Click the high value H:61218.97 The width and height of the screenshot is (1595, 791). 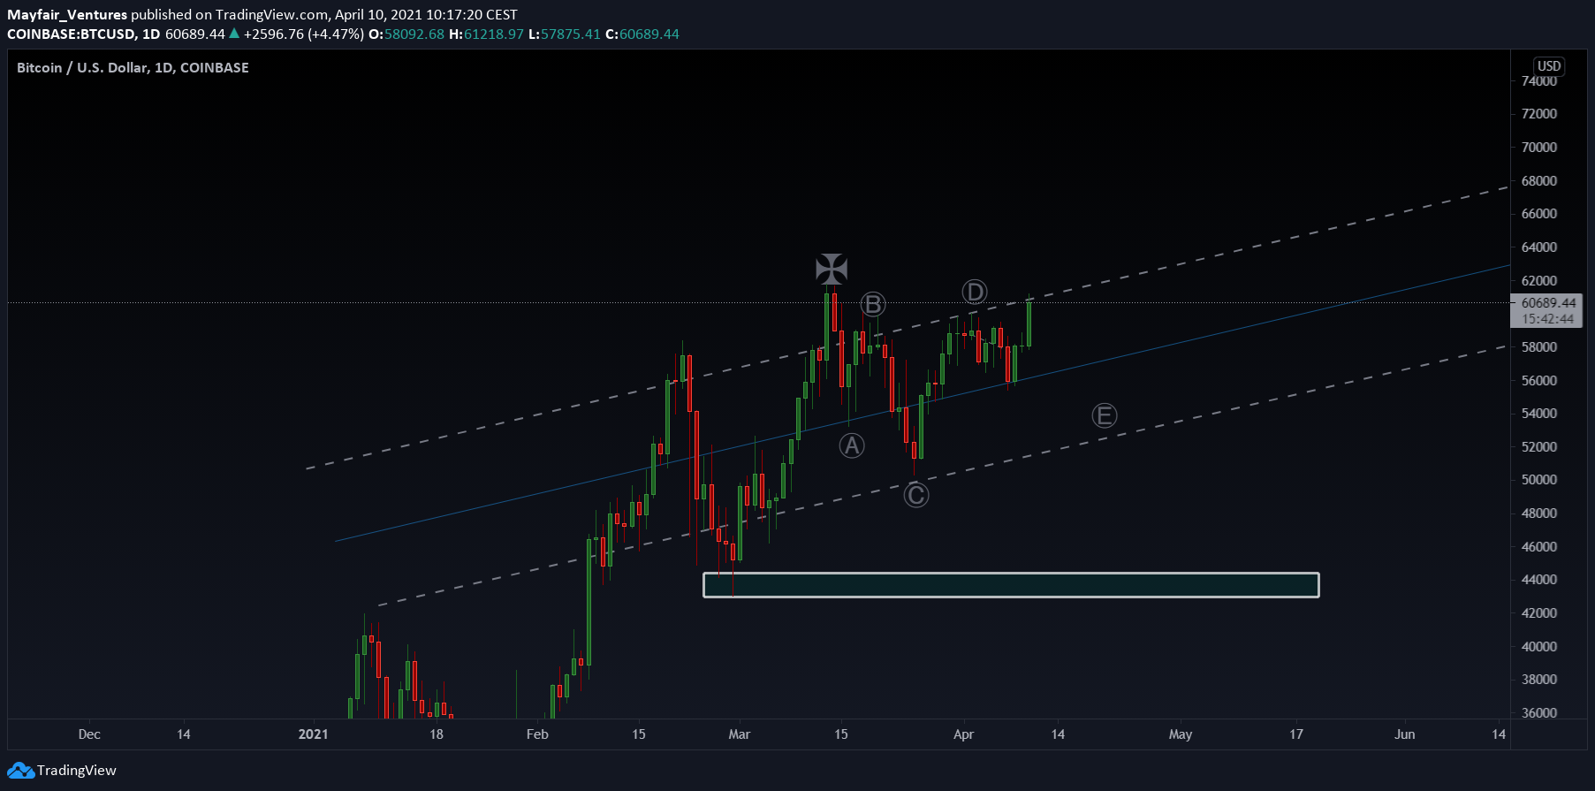[x=487, y=34]
